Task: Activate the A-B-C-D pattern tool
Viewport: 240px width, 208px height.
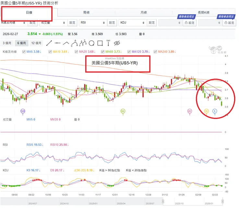Action: [x=83, y=43]
